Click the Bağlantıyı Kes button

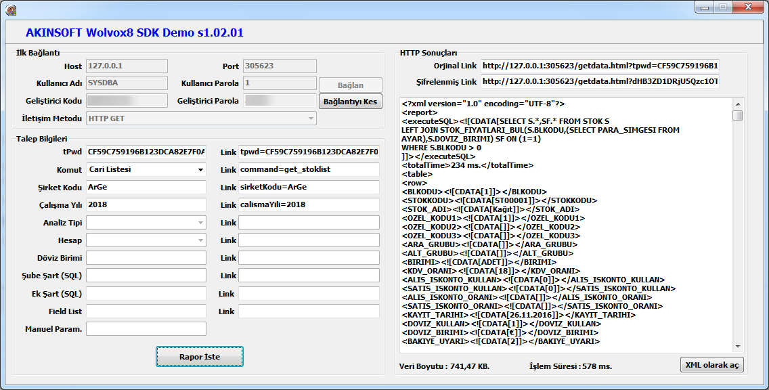tap(350, 102)
